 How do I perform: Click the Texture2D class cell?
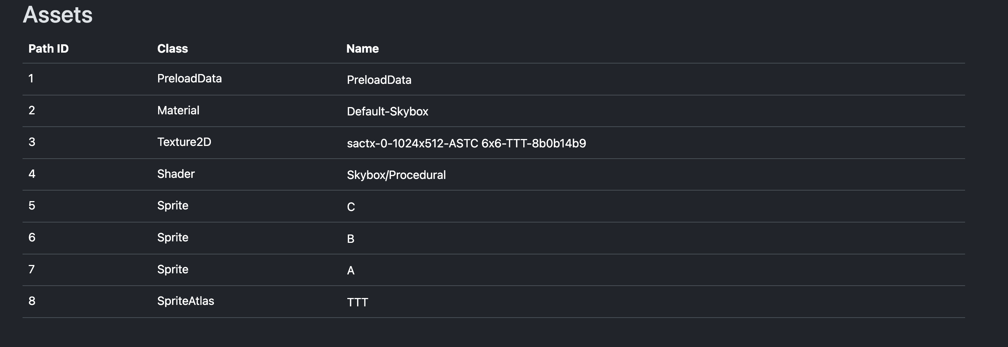pos(184,142)
